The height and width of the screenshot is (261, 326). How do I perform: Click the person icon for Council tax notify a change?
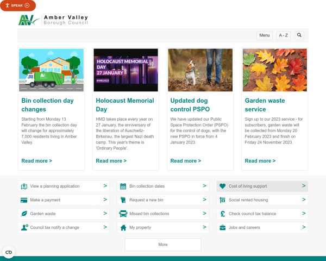tap(24, 227)
